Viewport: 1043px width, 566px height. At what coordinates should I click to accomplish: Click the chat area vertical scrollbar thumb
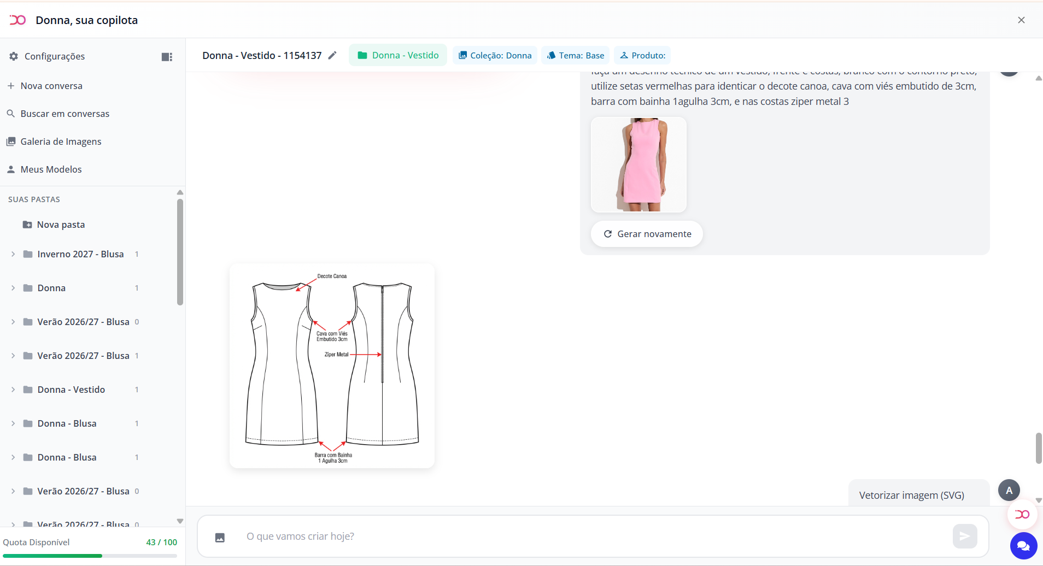1039,448
